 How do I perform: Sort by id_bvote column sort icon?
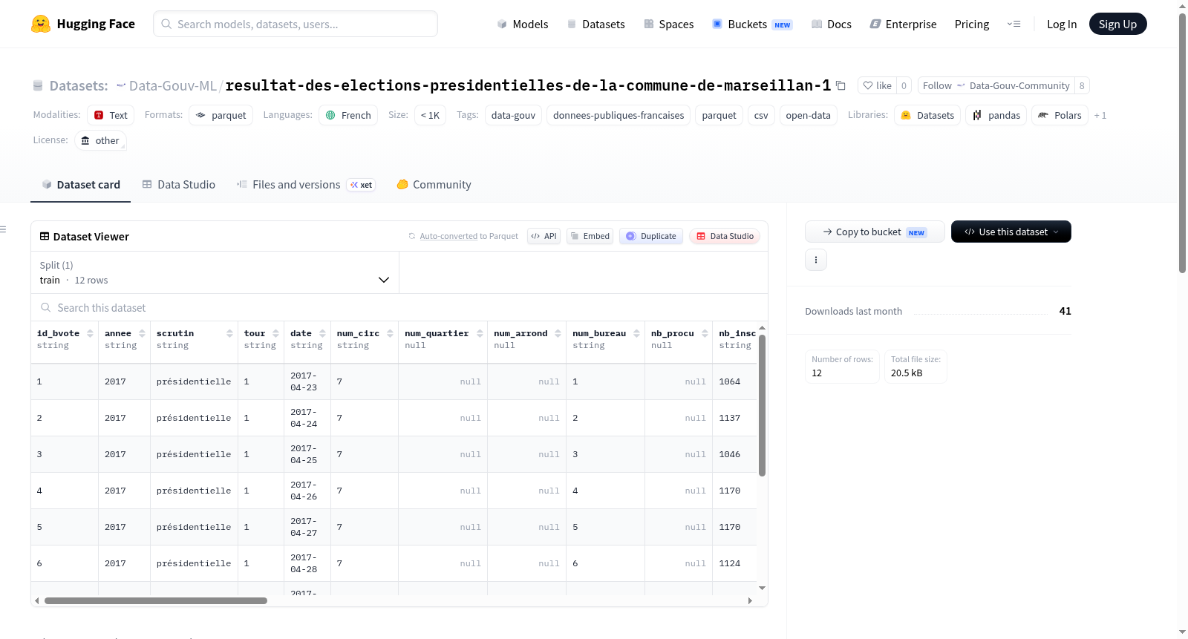(x=90, y=333)
